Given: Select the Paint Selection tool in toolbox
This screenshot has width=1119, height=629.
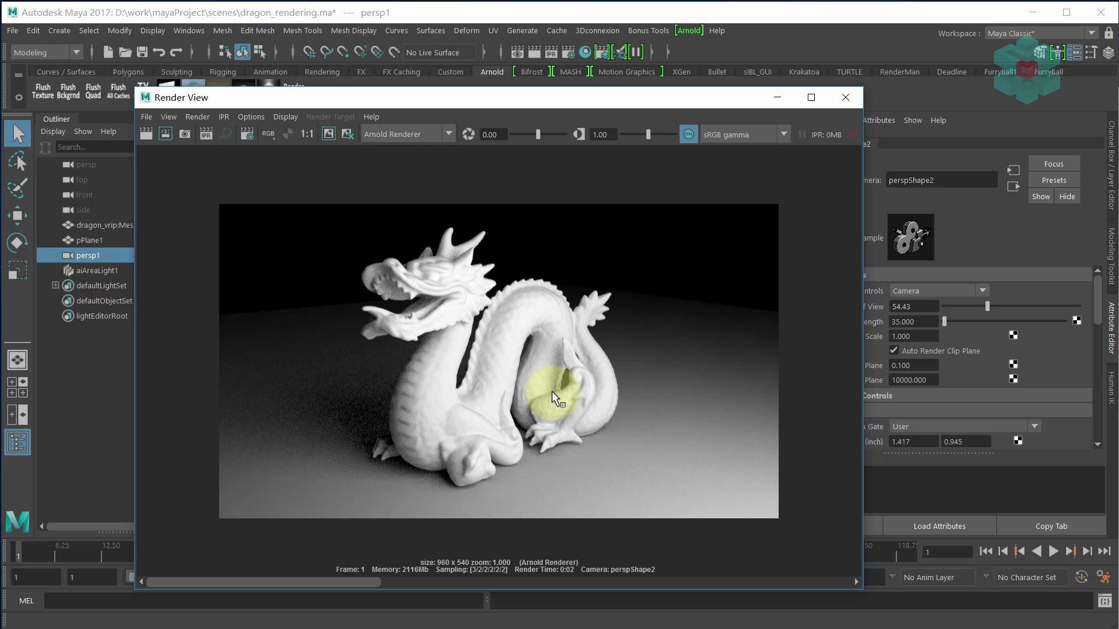Looking at the screenshot, I should coord(17,188).
